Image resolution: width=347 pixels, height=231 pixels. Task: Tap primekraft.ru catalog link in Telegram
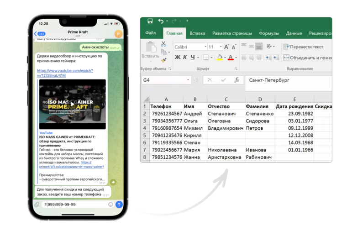click(x=72, y=164)
